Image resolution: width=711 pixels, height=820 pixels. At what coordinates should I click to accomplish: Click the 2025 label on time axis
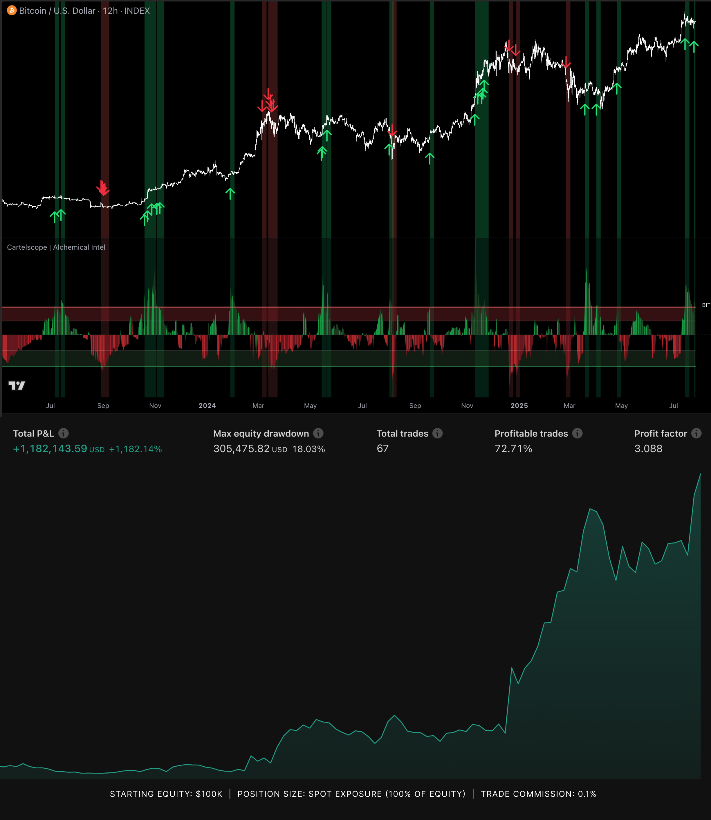519,405
